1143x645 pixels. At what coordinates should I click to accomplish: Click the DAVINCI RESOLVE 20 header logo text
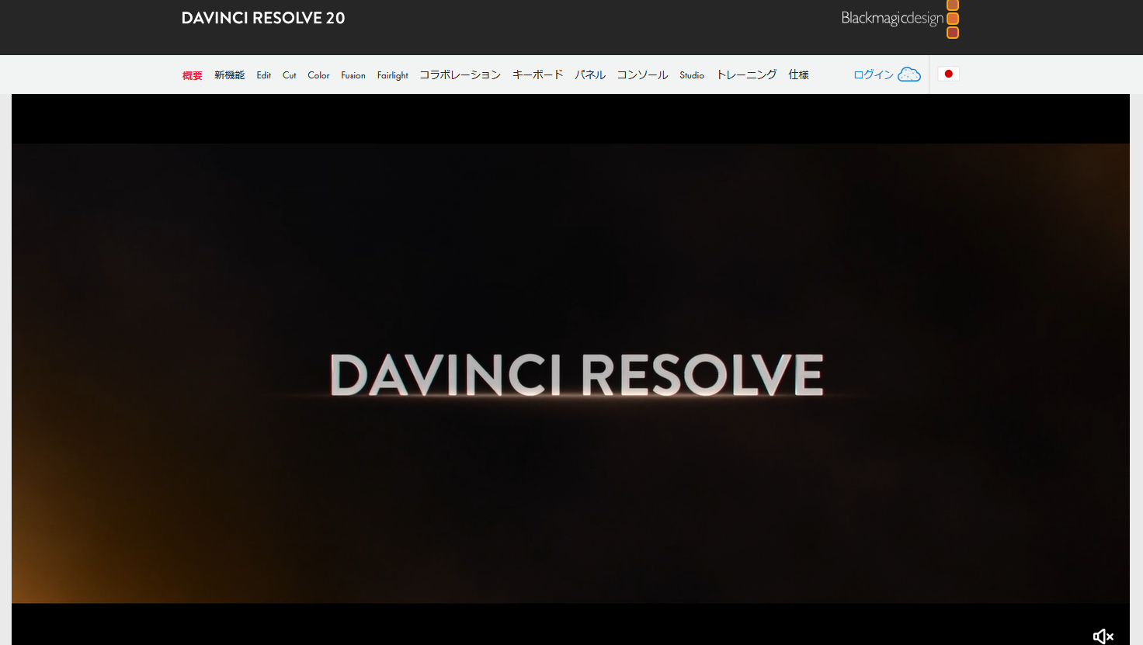[262, 17]
